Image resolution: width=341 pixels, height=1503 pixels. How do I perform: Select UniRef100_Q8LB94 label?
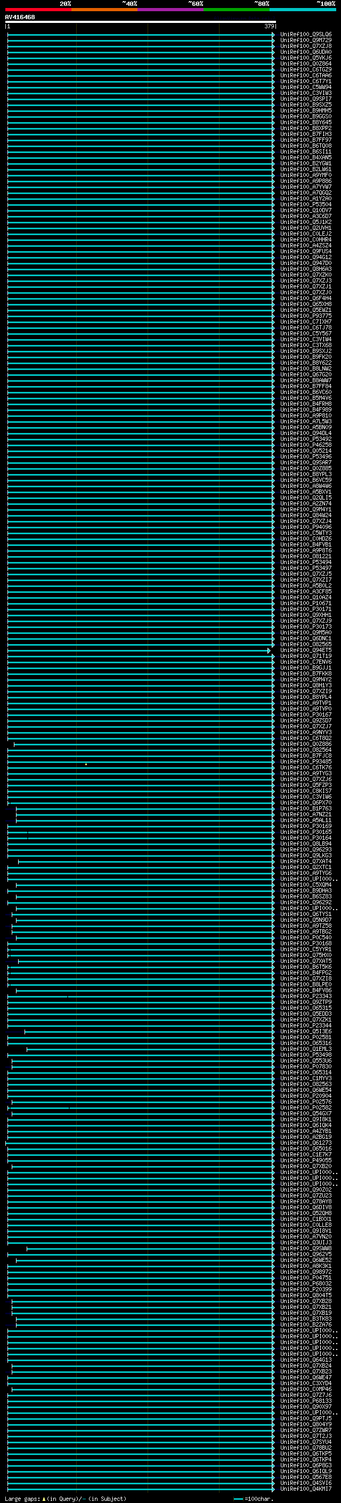coord(306,843)
